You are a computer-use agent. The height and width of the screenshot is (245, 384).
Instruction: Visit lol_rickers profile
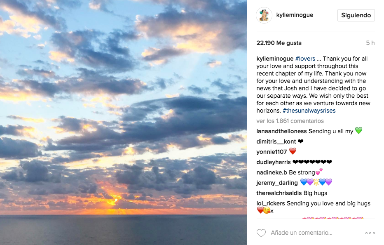(270, 203)
